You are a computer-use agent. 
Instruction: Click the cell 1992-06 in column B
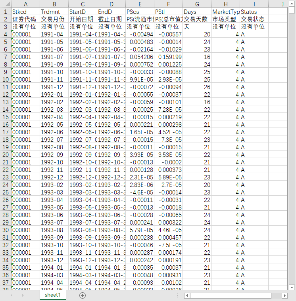point(54,132)
